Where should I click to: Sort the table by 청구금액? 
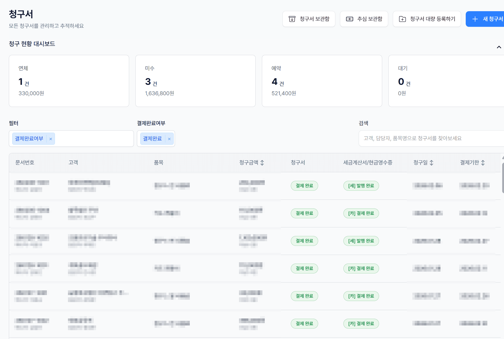262,163
